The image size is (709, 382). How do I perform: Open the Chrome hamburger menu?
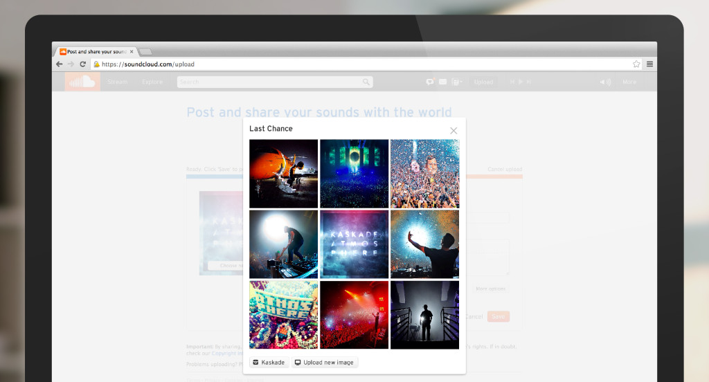(x=649, y=64)
